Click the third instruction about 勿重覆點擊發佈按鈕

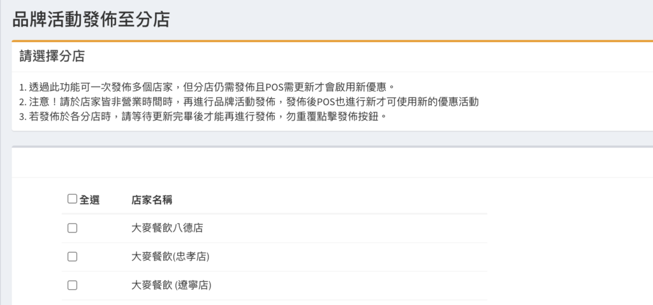(203, 117)
